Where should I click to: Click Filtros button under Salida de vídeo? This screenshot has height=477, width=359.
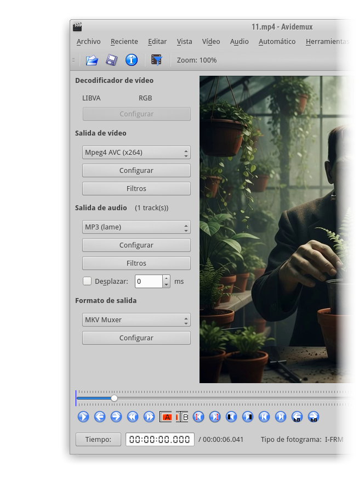point(136,188)
